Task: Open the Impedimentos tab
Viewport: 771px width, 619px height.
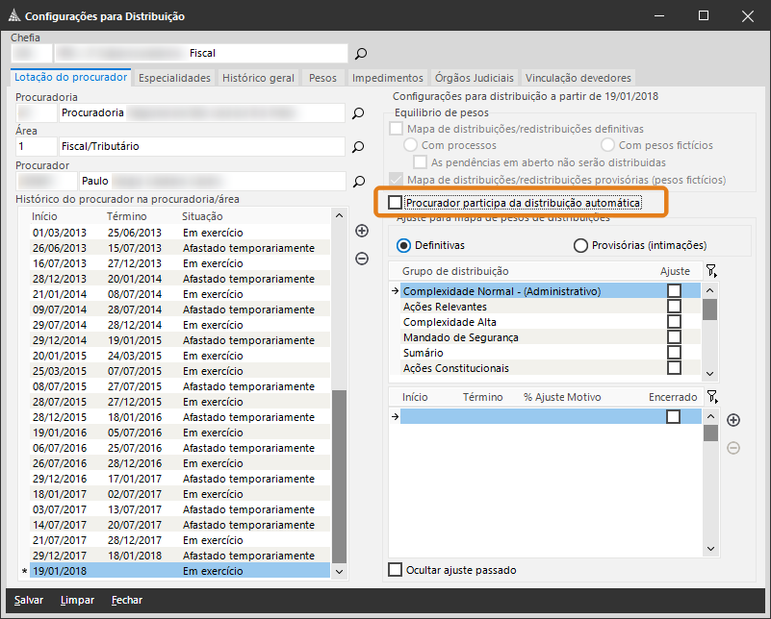Action: coord(387,78)
